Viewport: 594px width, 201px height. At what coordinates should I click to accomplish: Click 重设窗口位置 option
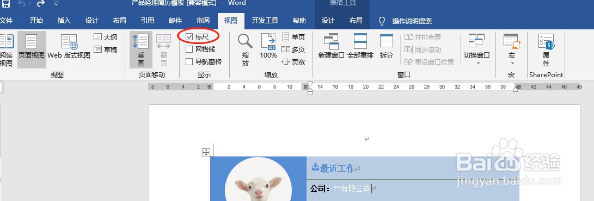[x=429, y=62]
